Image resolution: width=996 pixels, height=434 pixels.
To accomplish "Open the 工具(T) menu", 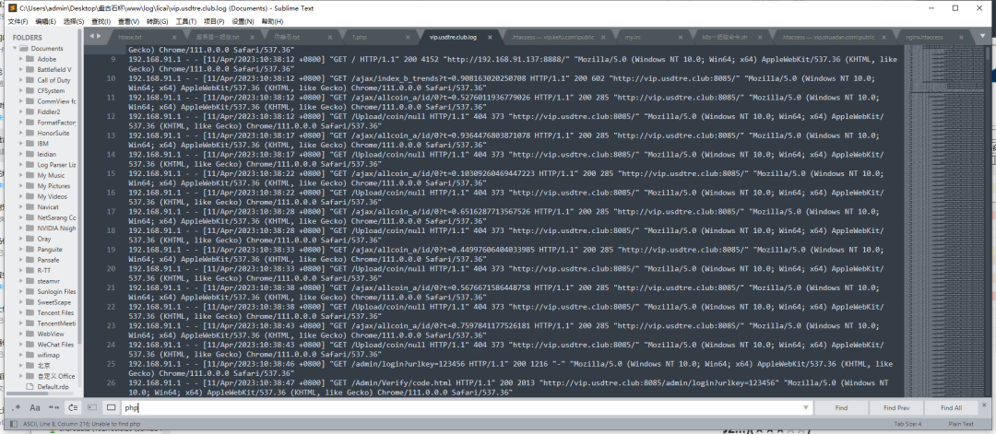I will (185, 21).
